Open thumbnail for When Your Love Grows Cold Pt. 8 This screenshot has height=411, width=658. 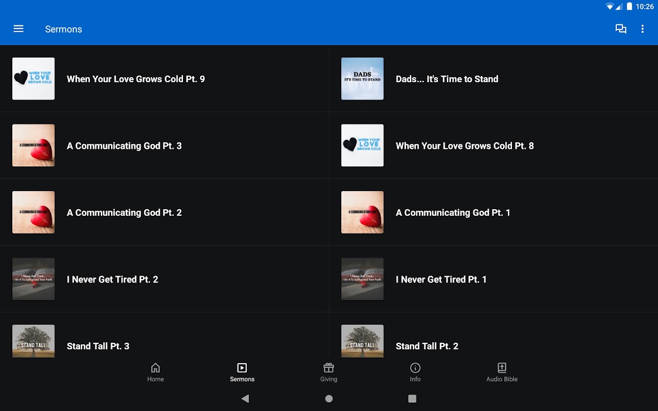click(x=362, y=145)
